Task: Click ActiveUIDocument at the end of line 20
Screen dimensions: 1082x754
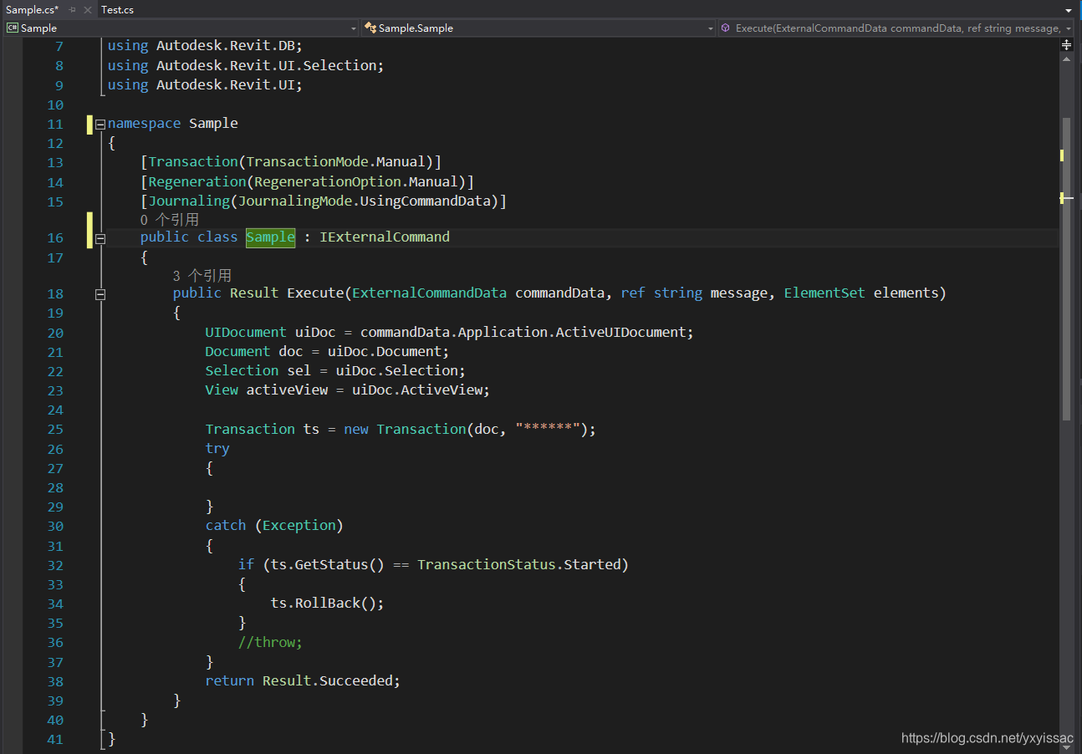Action: pyautogui.click(x=620, y=333)
